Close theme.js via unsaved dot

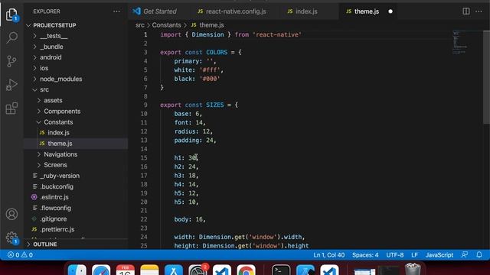pyautogui.click(x=390, y=11)
